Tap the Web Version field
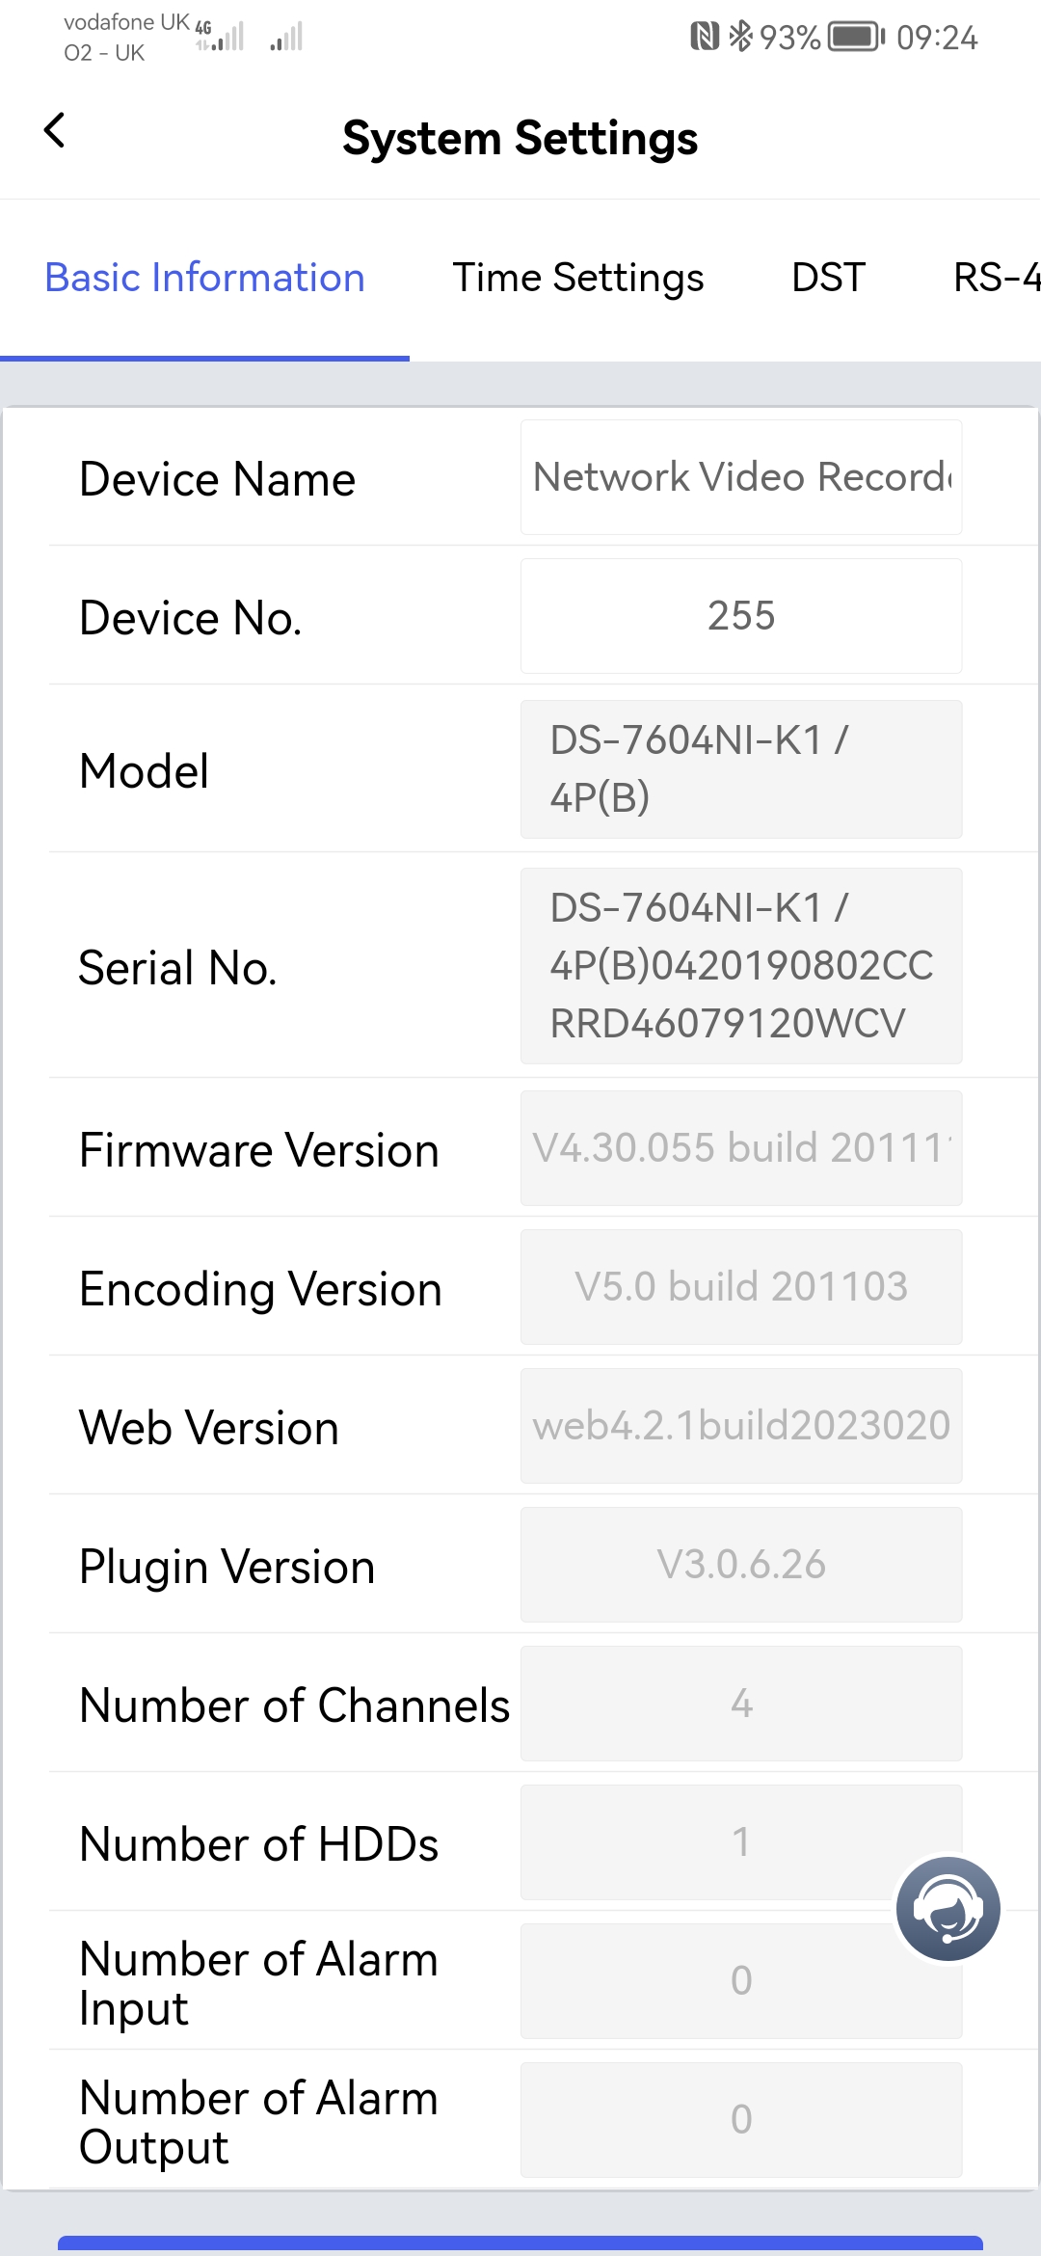Screen dimensions: 1041x2256 tap(741, 1426)
